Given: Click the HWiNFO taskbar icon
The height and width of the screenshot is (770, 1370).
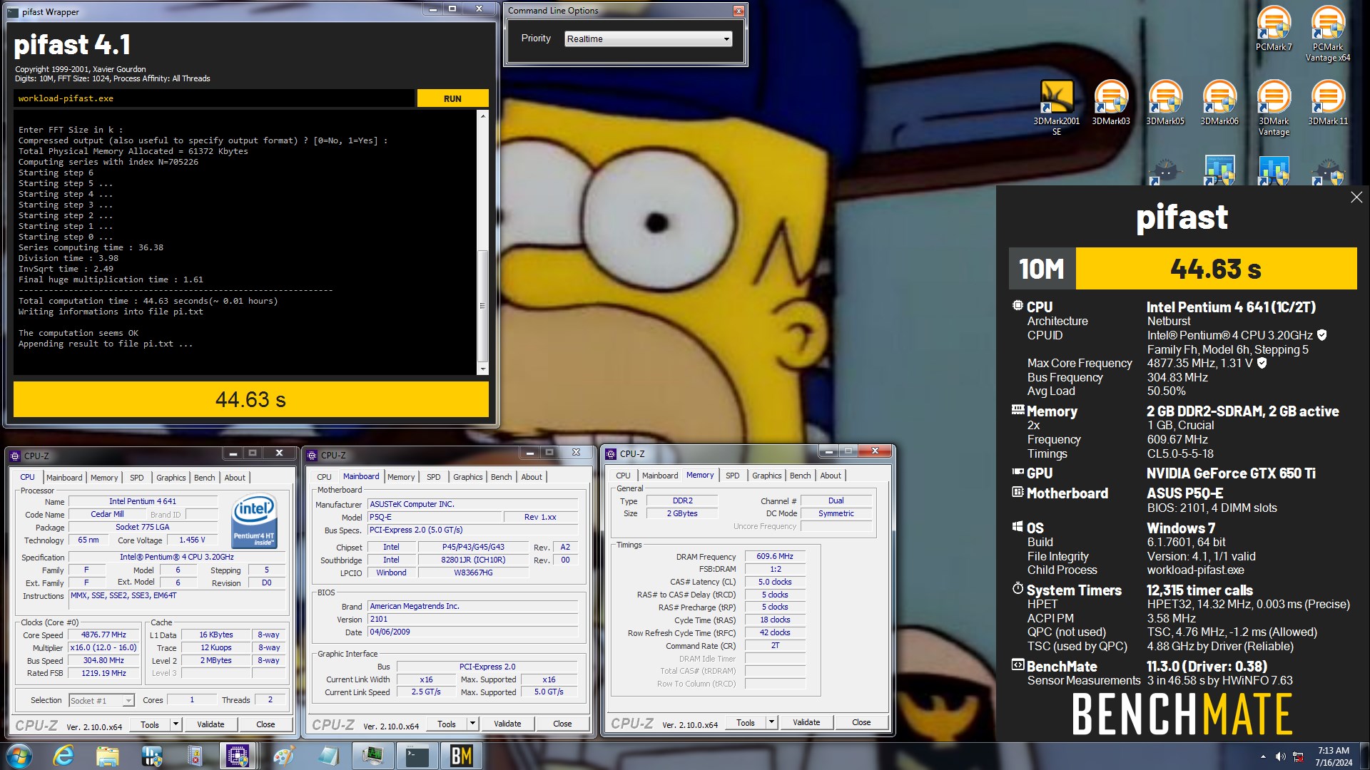Looking at the screenshot, I should (x=151, y=756).
